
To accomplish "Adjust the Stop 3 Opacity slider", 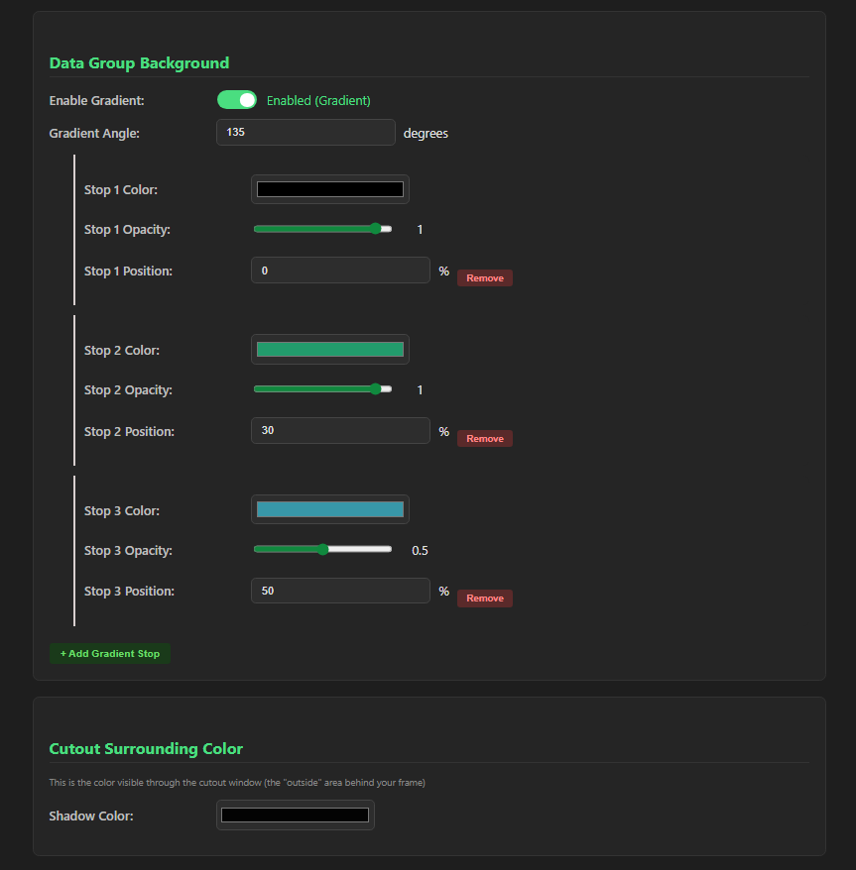I will (x=322, y=549).
